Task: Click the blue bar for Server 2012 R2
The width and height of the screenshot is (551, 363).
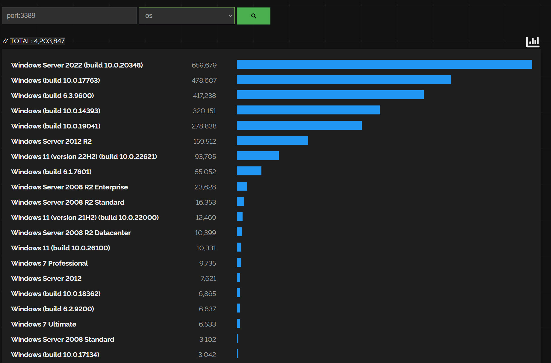Action: [x=273, y=140]
